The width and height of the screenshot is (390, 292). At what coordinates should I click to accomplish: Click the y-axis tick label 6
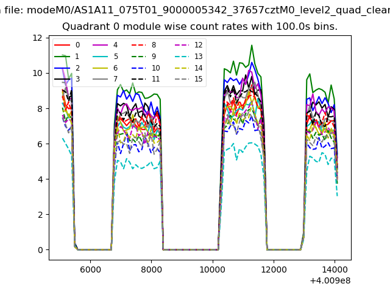coord(40,144)
